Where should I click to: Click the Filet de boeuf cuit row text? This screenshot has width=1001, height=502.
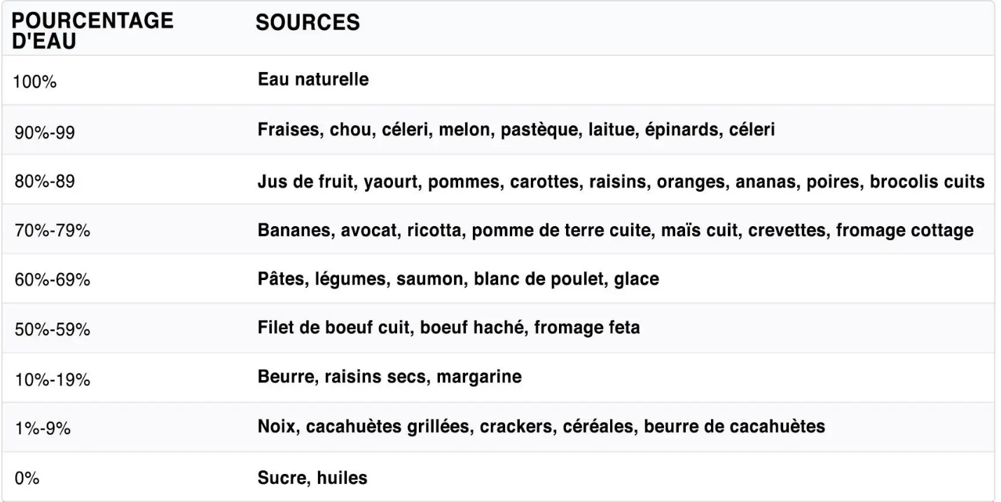[448, 327]
